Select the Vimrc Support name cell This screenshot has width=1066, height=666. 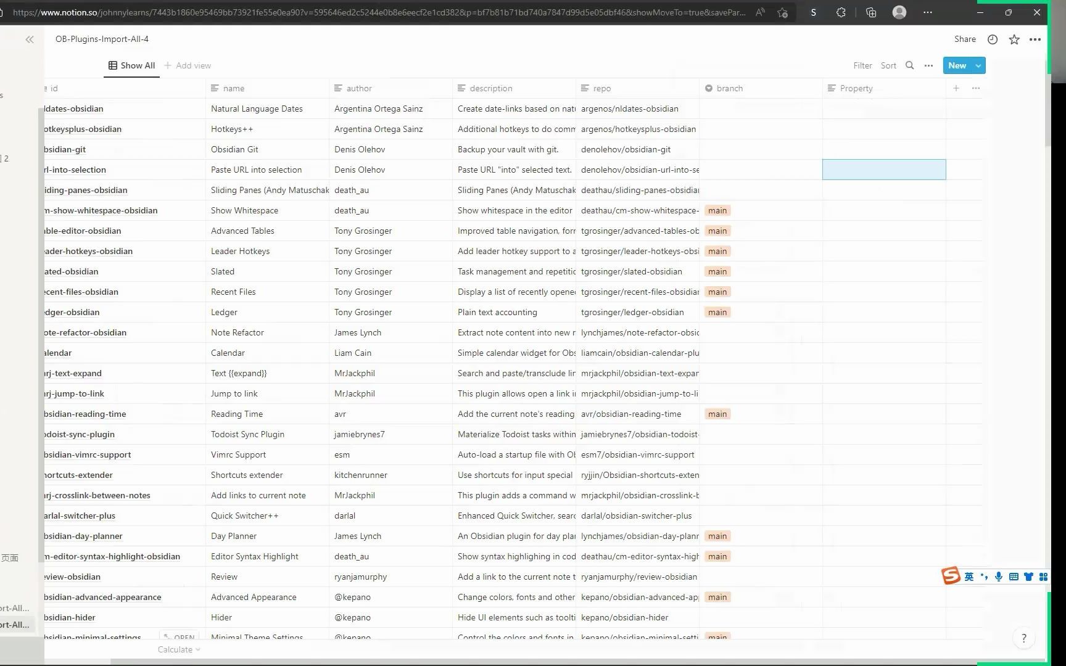(x=267, y=454)
